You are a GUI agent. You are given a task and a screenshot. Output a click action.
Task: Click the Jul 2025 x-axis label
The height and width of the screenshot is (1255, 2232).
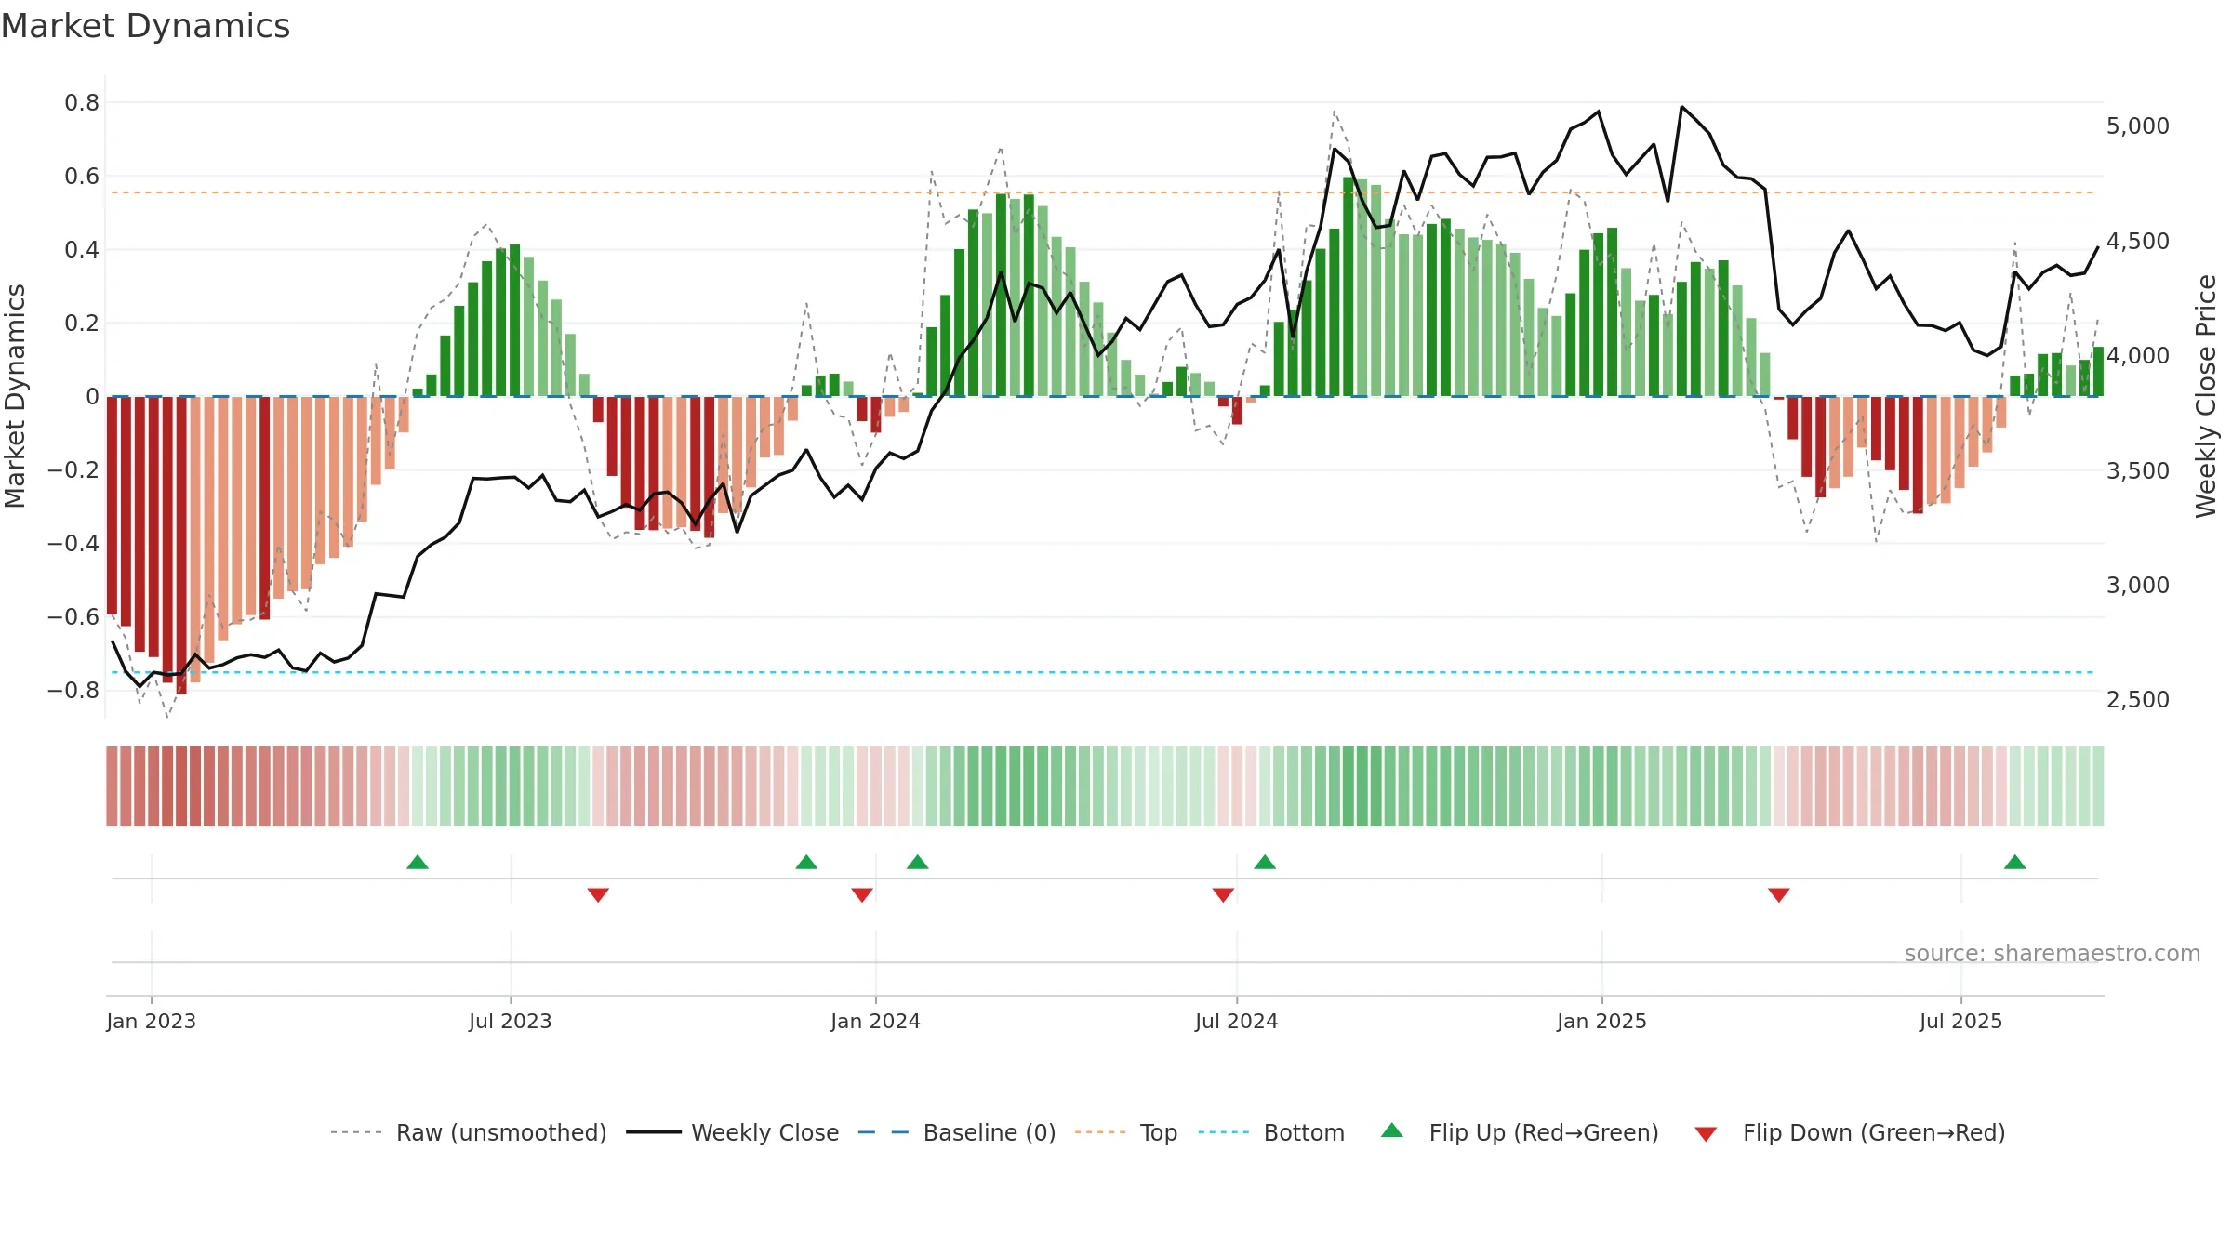coord(1961,1021)
